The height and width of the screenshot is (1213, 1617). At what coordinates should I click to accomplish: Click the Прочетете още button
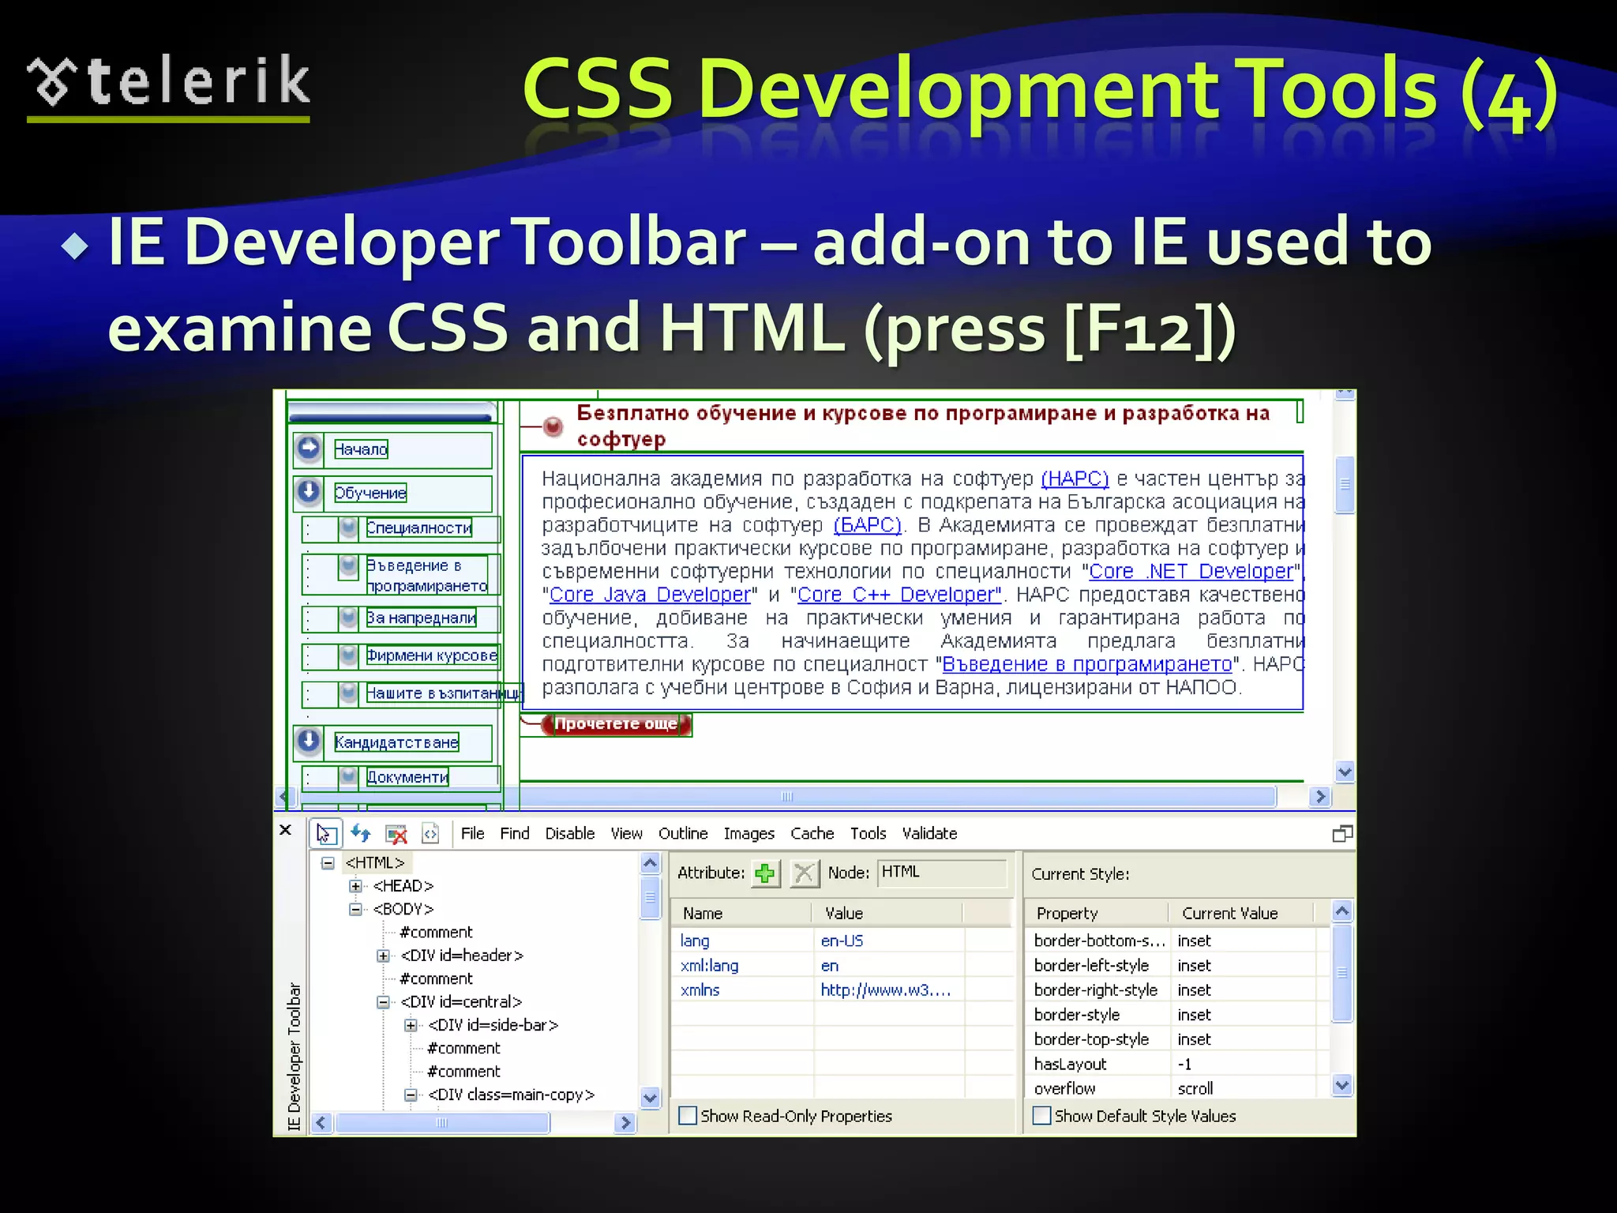(x=615, y=724)
